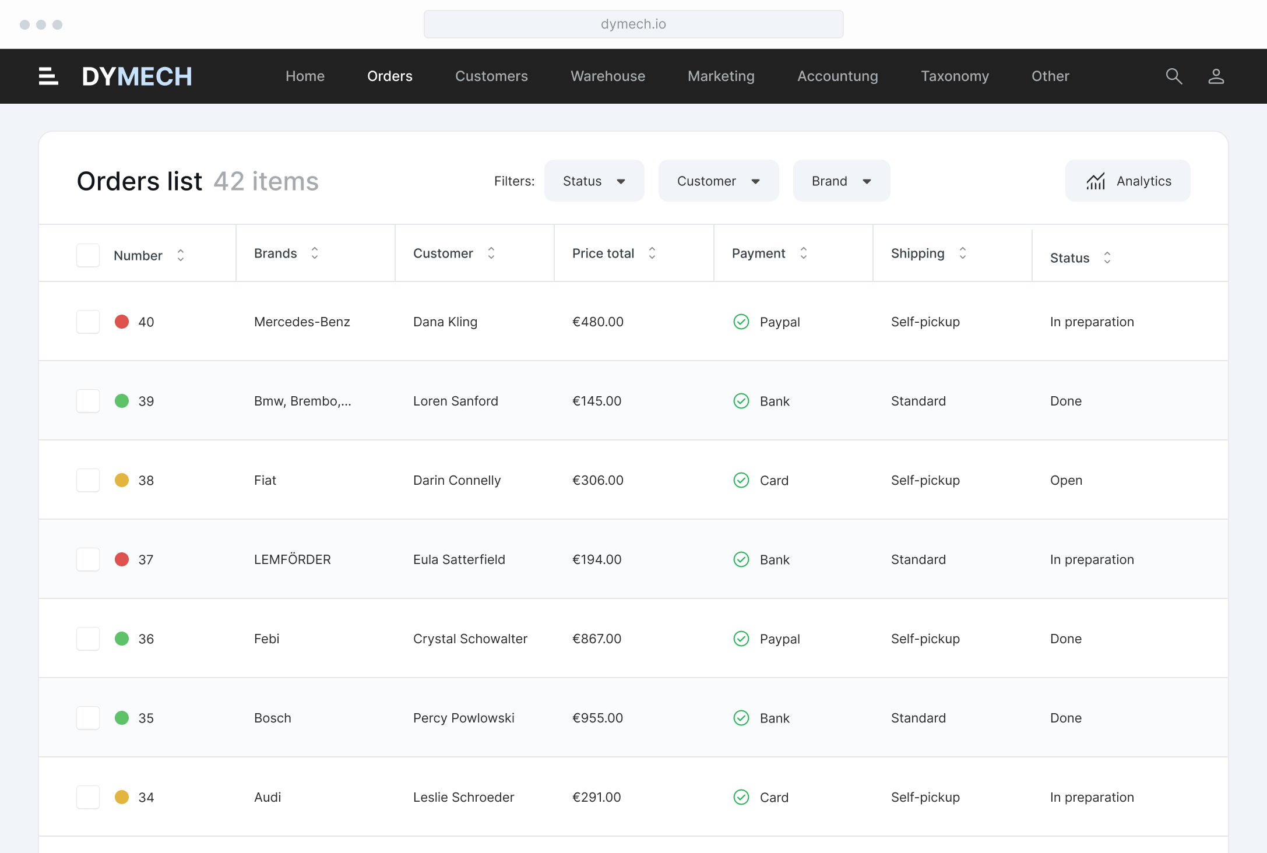Click the Status column sort arrows
The image size is (1267, 853).
pos(1107,258)
